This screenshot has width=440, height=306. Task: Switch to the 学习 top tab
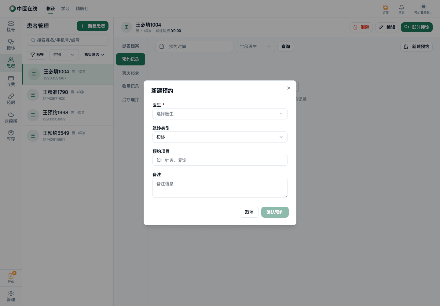click(65, 9)
